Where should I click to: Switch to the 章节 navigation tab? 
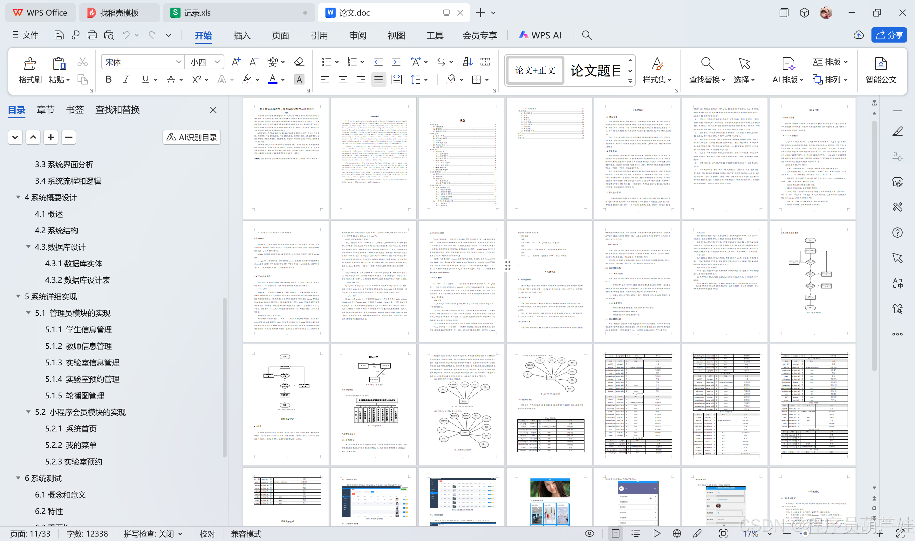click(x=45, y=110)
